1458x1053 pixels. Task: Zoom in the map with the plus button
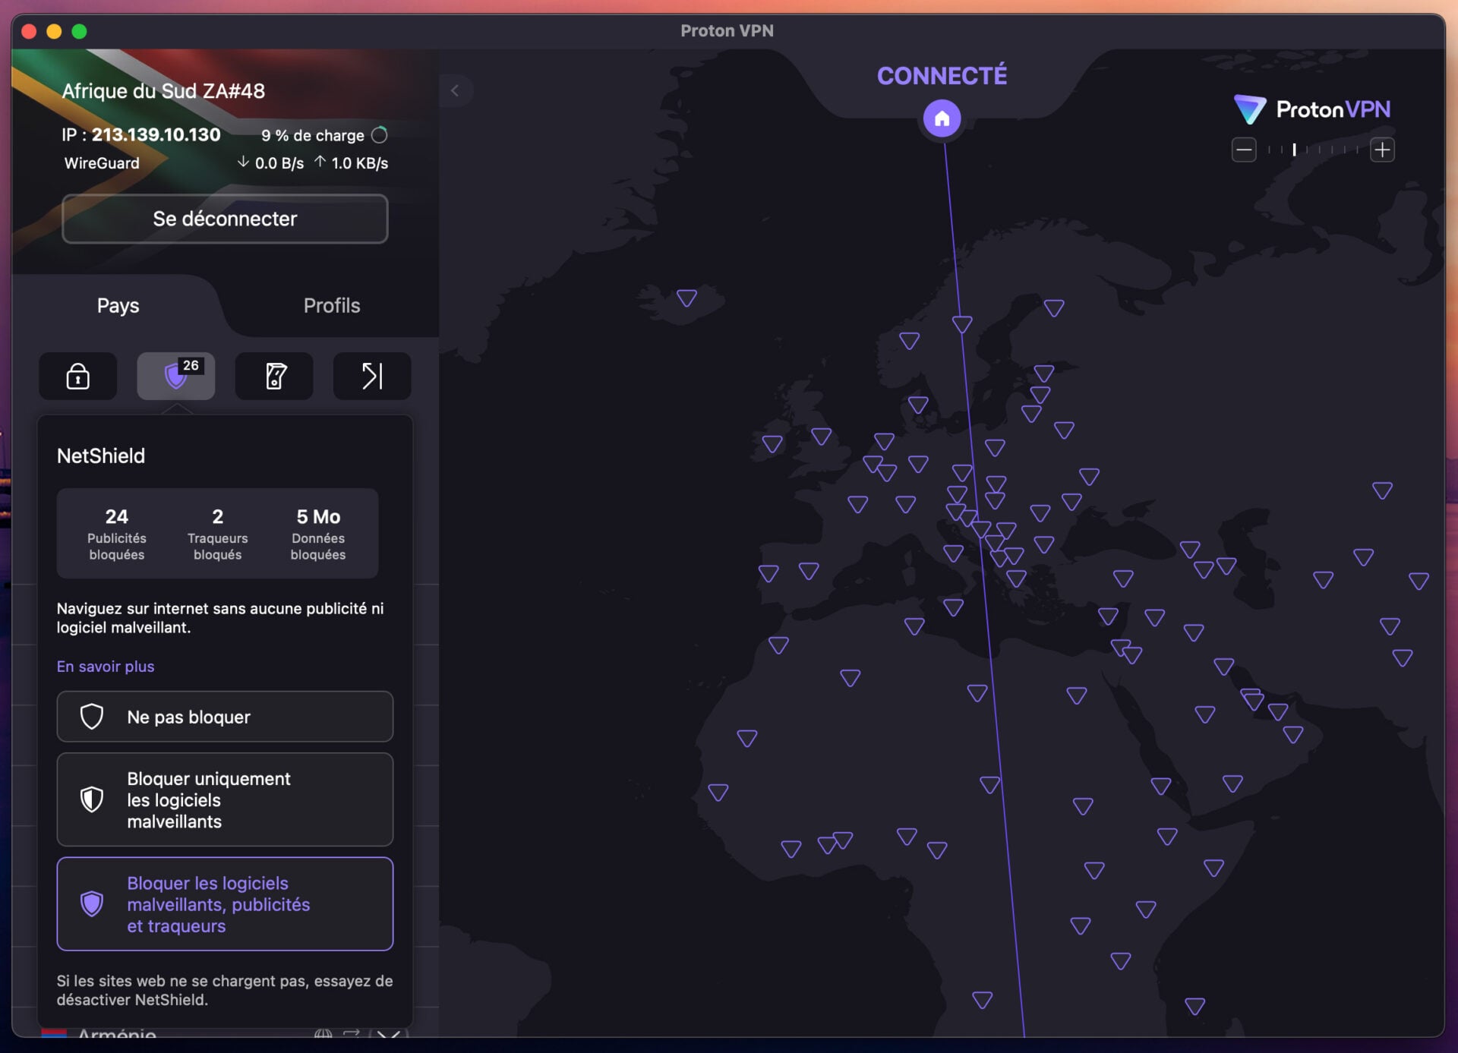[x=1382, y=150]
